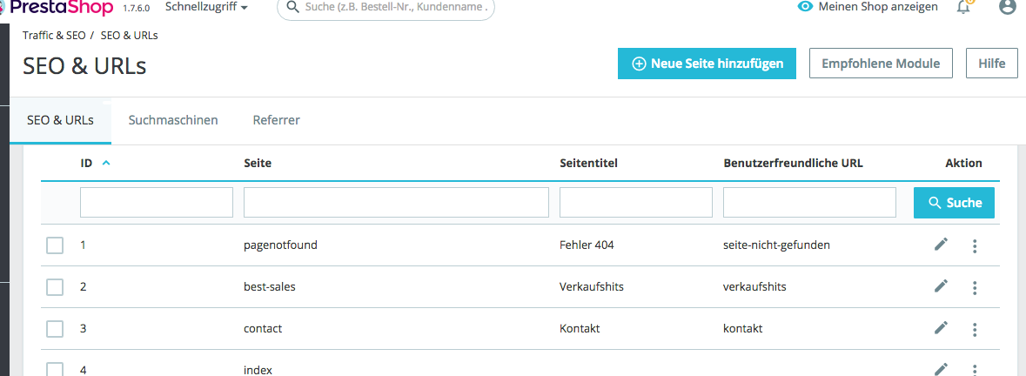Viewport: 1026px width, 376px height.
Task: Click the notifications bell icon
Action: [x=963, y=7]
